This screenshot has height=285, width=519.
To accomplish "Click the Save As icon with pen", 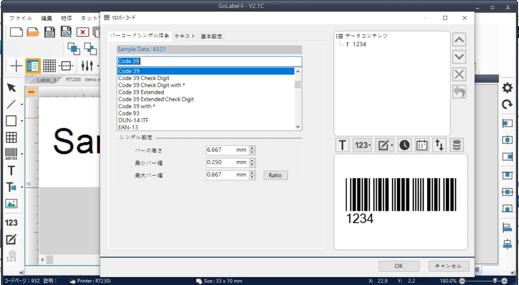I will (66, 32).
